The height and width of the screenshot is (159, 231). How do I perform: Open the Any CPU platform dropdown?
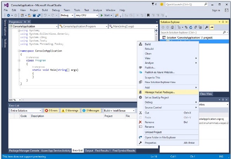pos(87,15)
